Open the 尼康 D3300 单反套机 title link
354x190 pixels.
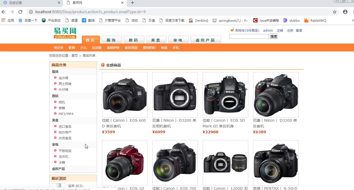coord(275,123)
